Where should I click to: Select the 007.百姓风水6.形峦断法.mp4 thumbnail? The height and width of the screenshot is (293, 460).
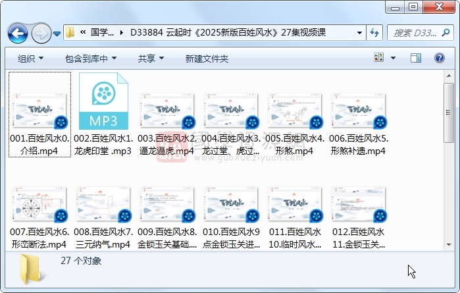[39, 205]
